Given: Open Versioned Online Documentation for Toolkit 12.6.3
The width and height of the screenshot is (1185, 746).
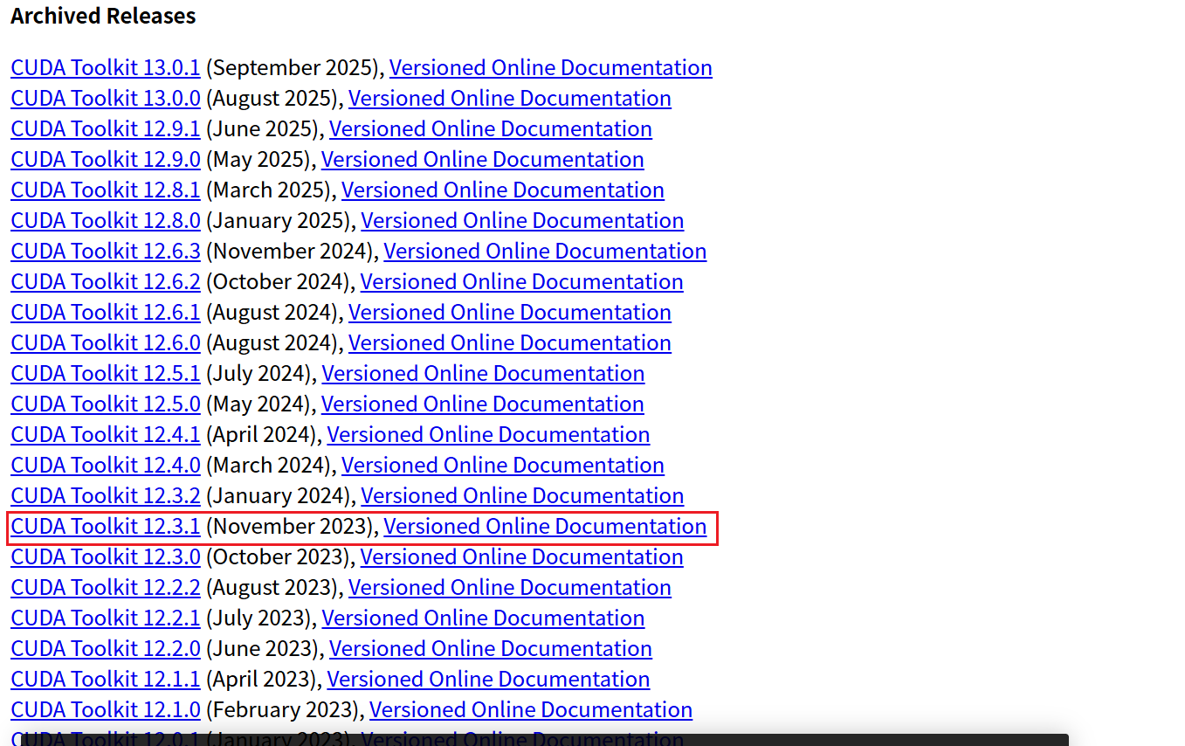Looking at the screenshot, I should pyautogui.click(x=545, y=251).
